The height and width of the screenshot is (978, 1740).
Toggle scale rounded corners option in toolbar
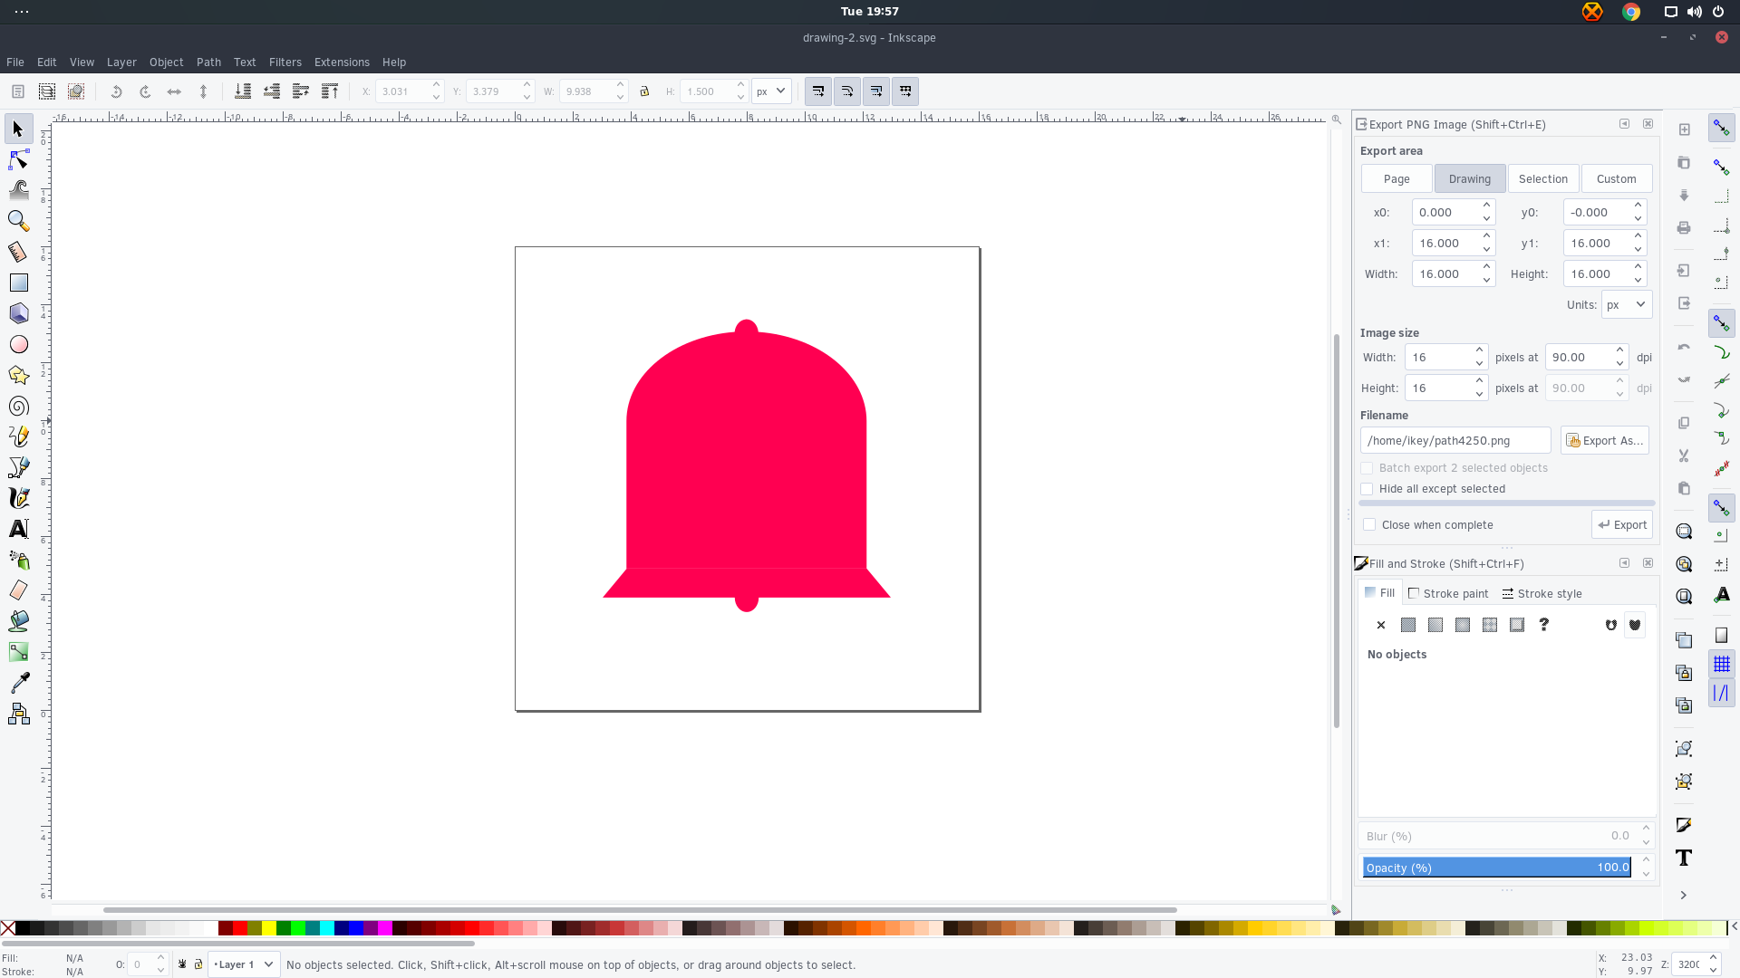pos(847,91)
